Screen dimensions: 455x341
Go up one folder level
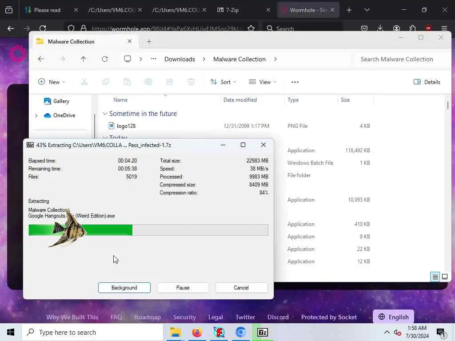point(83,59)
